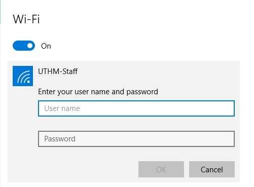Viewport: 254px width, 187px height.
Task: Select the UTHM-Staff network name
Action: tap(58, 71)
